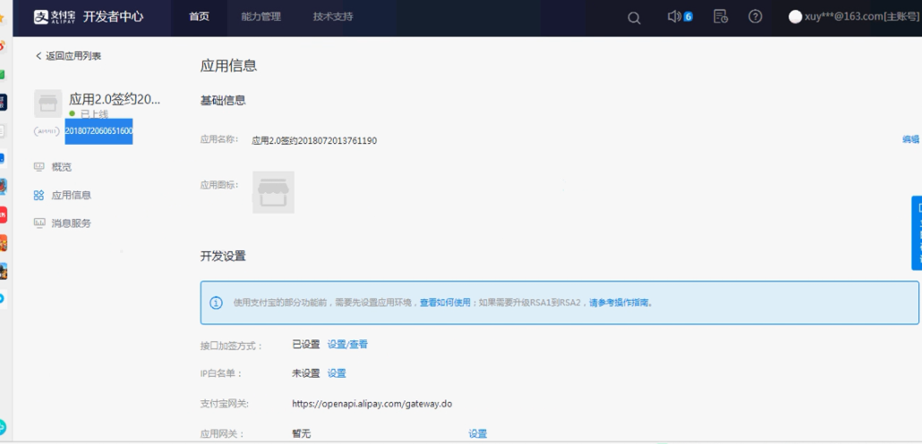Click the info icon in blue notice

point(216,303)
